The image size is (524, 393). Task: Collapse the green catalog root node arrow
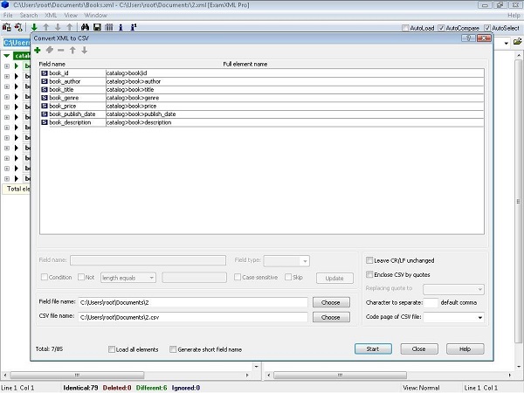(x=7, y=56)
